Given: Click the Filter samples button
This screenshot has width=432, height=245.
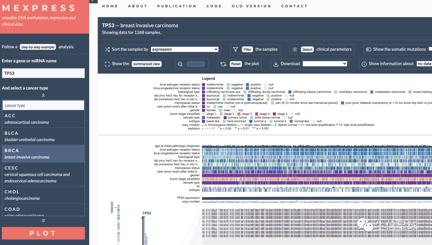Looking at the screenshot, I should point(248,49).
